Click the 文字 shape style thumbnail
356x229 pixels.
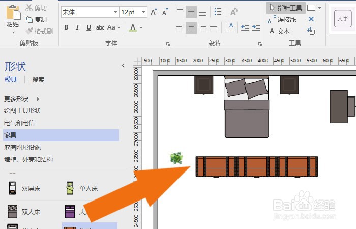coord(343,19)
